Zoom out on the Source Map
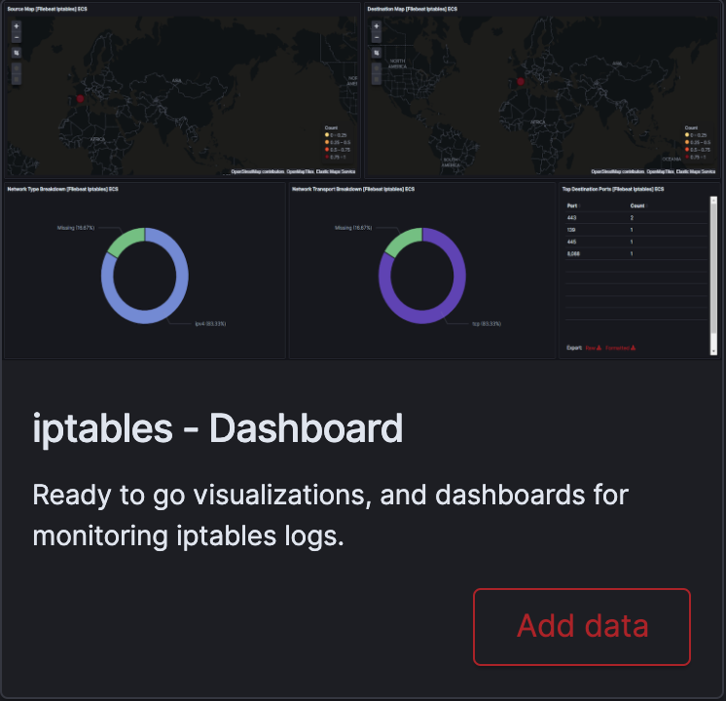This screenshot has height=701, width=726. [16, 38]
